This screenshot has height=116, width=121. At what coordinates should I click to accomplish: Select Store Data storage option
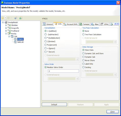click(x=83, y=50)
